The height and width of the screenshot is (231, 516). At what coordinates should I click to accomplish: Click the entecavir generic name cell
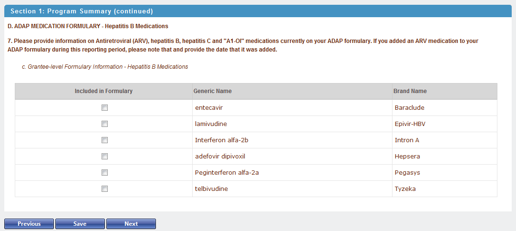coord(209,108)
